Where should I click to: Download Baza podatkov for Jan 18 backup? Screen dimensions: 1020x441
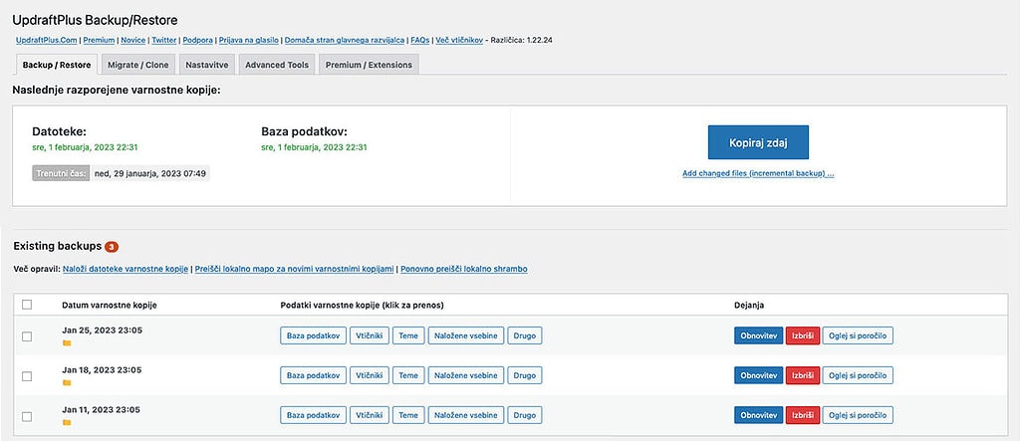point(314,375)
